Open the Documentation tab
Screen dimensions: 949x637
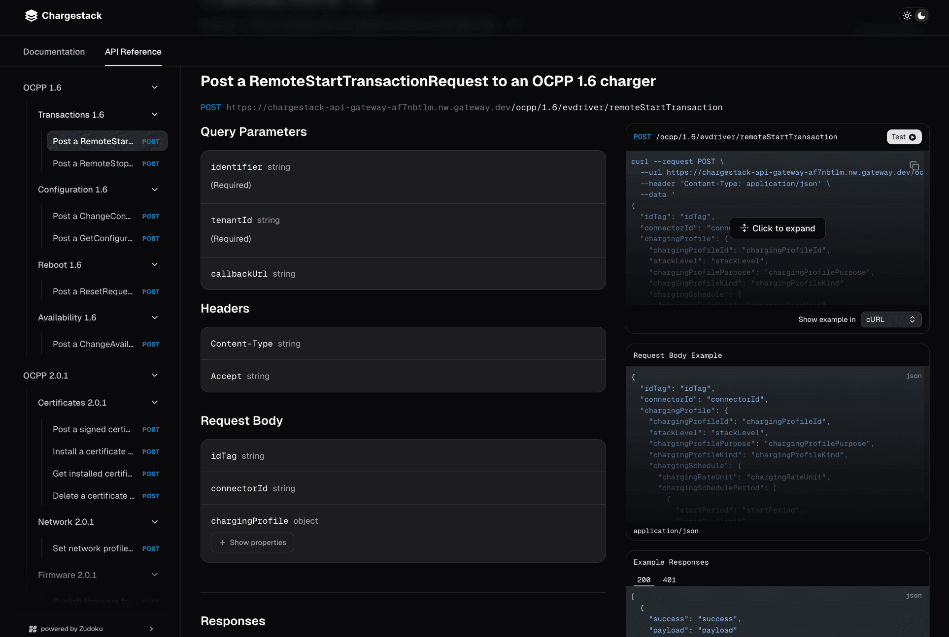(54, 52)
